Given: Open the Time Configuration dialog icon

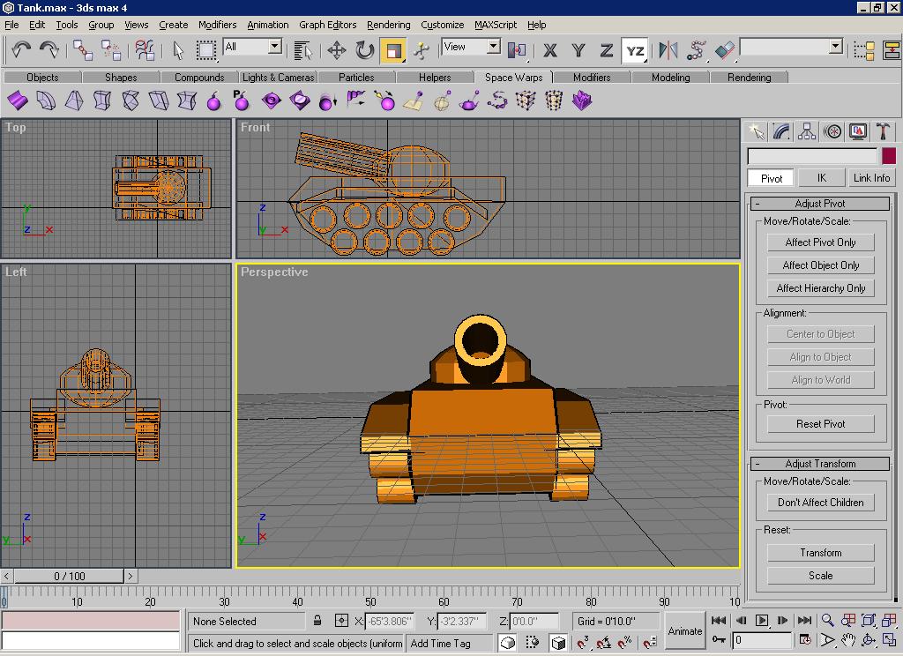Looking at the screenshot, I should (x=805, y=640).
